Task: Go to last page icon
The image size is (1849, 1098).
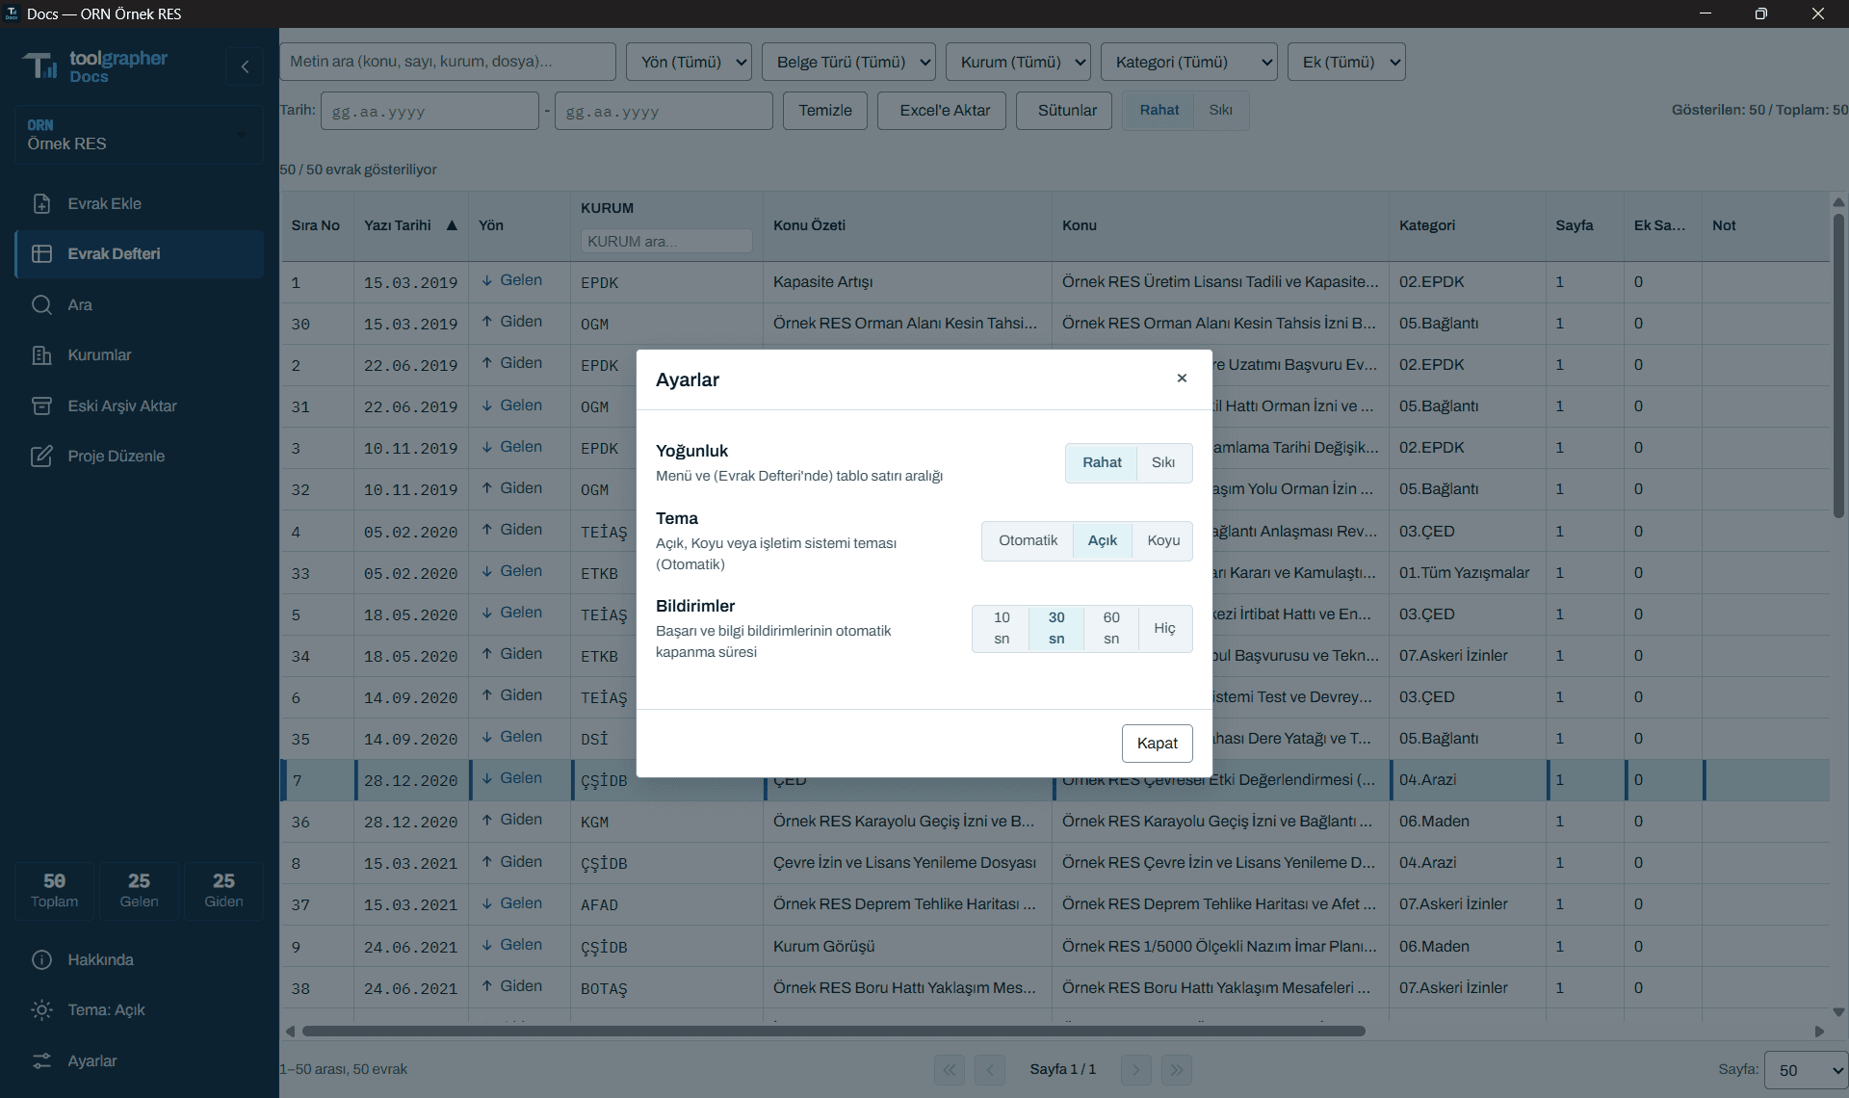Action: pos(1177,1070)
